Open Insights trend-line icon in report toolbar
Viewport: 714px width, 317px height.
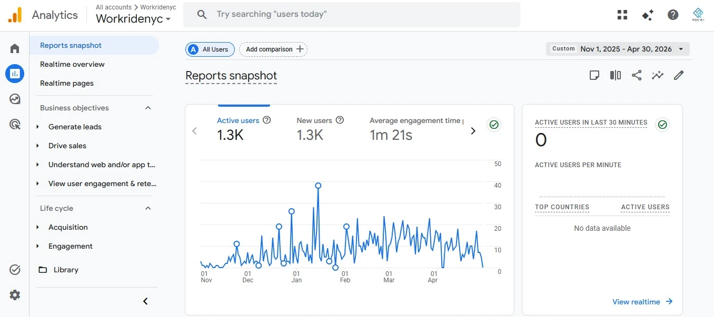(x=658, y=75)
